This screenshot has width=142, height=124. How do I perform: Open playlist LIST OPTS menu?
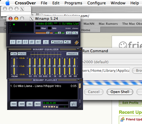coord(74,104)
